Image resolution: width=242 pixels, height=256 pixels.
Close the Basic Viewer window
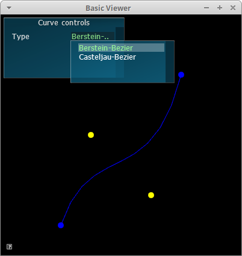pos(233,8)
